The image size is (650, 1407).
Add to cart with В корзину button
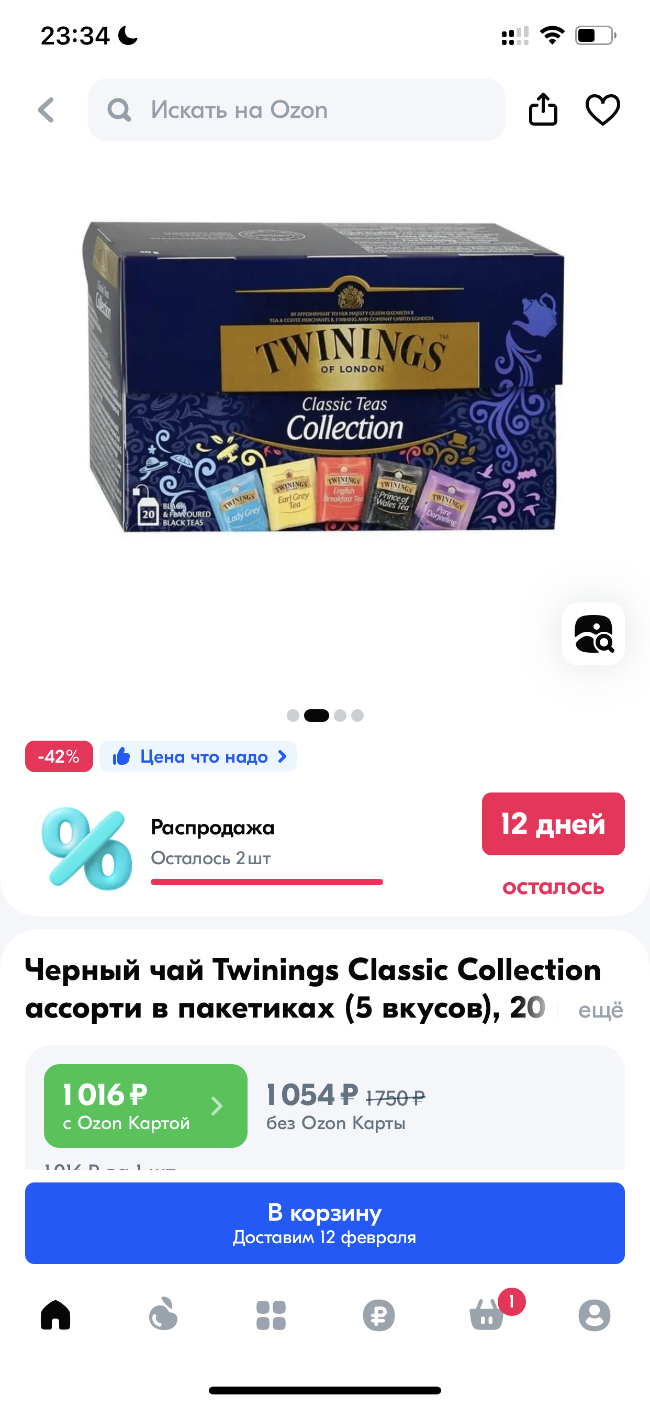coord(325,1223)
